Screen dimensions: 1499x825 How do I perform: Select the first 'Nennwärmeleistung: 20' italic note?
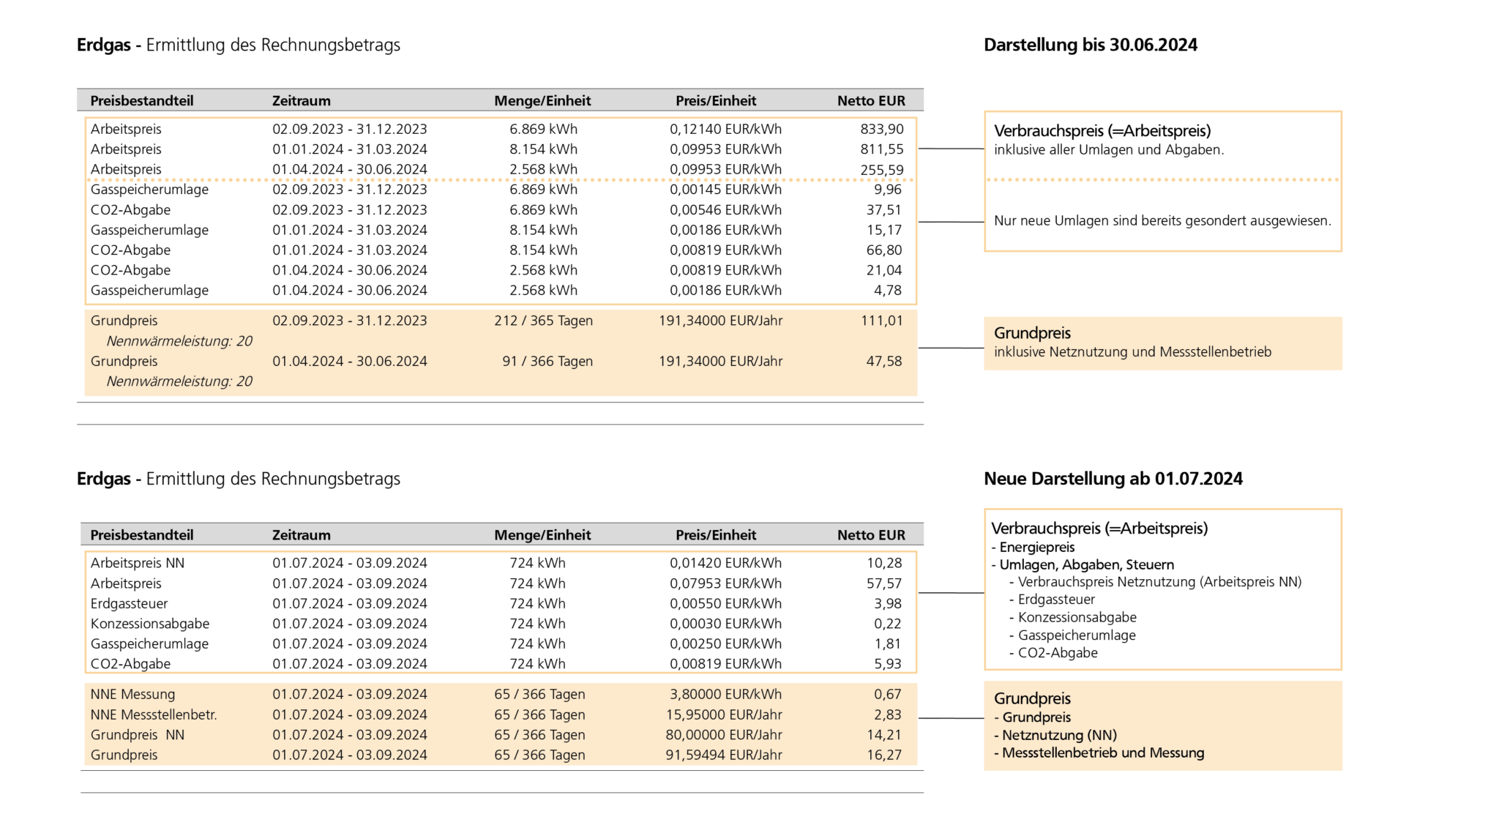pos(179,341)
